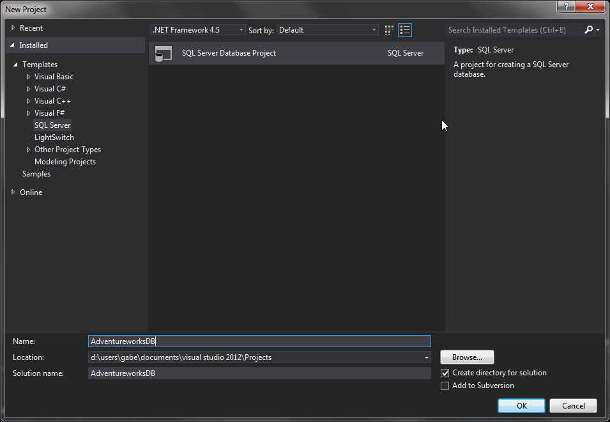The image size is (610, 422).
Task: Switch template view to list mode
Action: click(x=405, y=29)
